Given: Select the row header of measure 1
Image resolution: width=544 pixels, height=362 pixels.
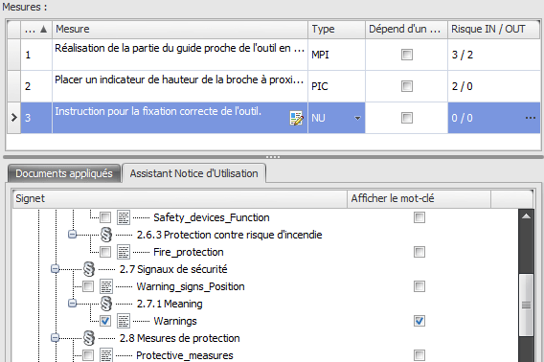Looking at the screenshot, I should 13,55.
